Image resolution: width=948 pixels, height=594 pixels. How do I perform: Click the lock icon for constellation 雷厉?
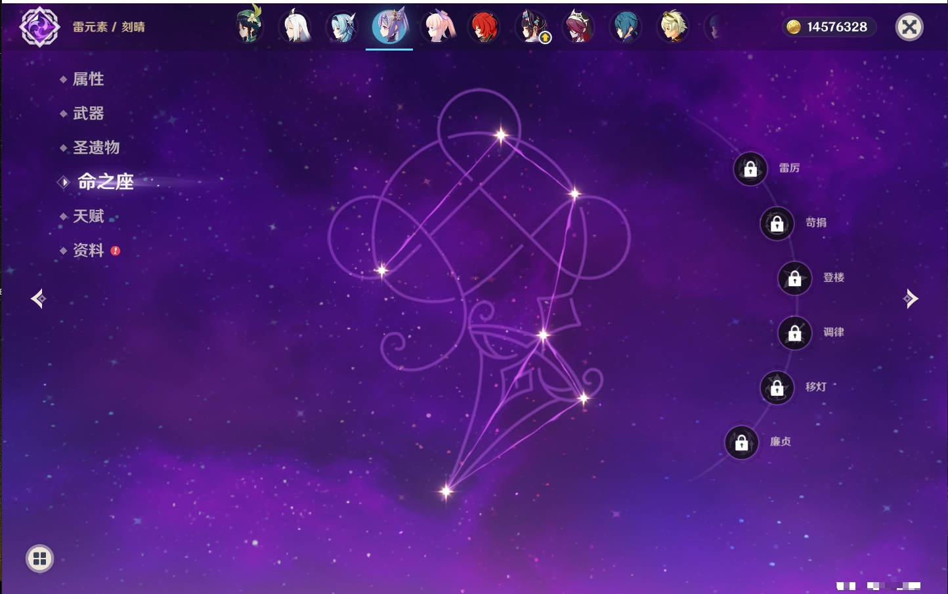[x=750, y=169]
